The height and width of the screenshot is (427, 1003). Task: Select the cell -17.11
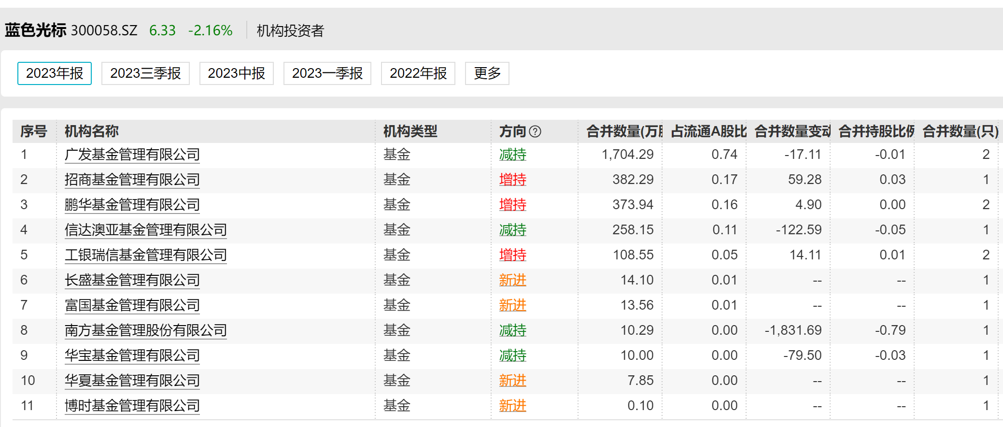pyautogui.click(x=803, y=155)
